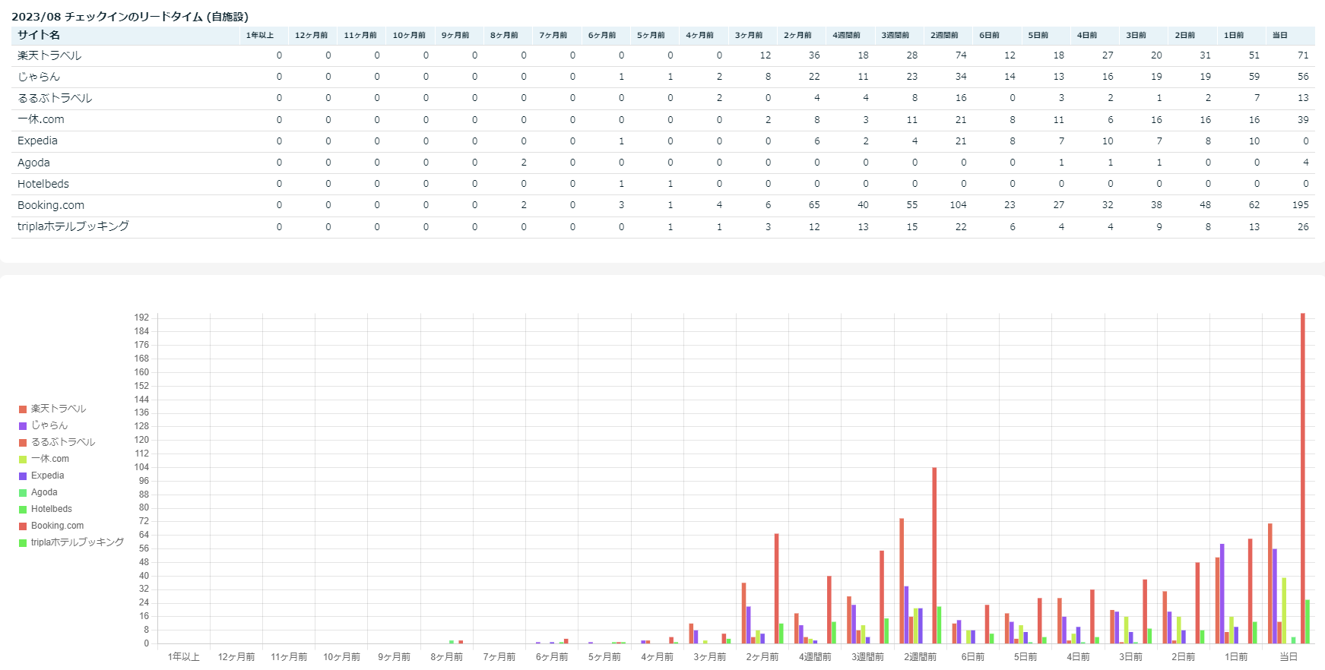Click the 当日 x-axis label under chart
Image resolution: width=1325 pixels, height=670 pixels.
tap(1289, 657)
